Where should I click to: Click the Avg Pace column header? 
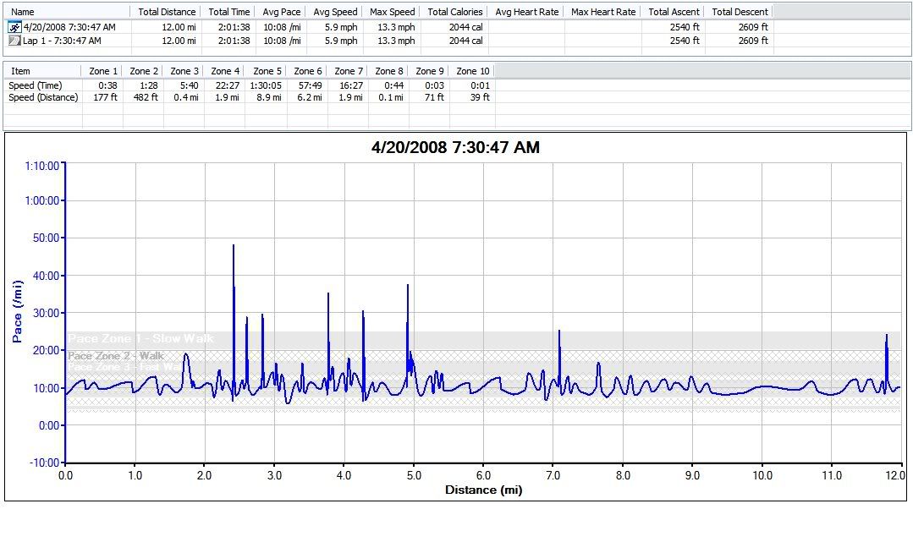(x=281, y=12)
